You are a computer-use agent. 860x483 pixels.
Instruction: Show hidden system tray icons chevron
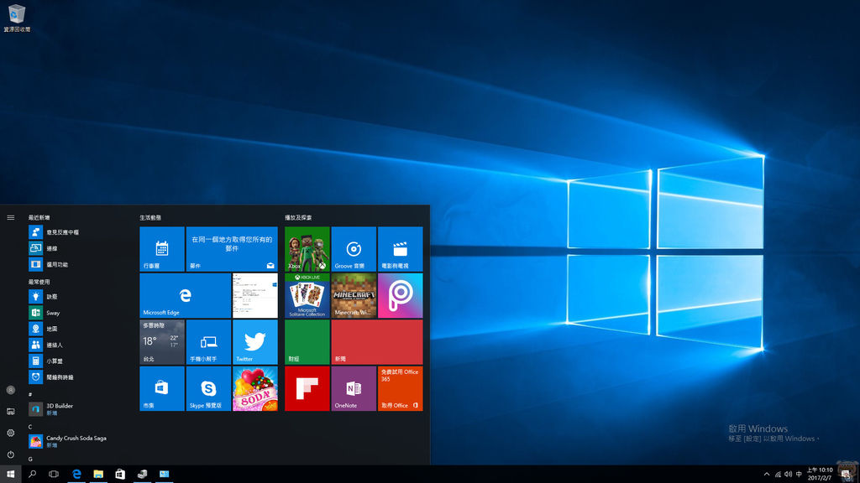click(x=766, y=475)
